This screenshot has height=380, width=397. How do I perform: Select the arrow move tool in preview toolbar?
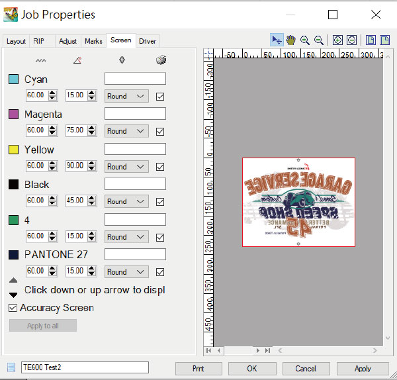(277, 40)
